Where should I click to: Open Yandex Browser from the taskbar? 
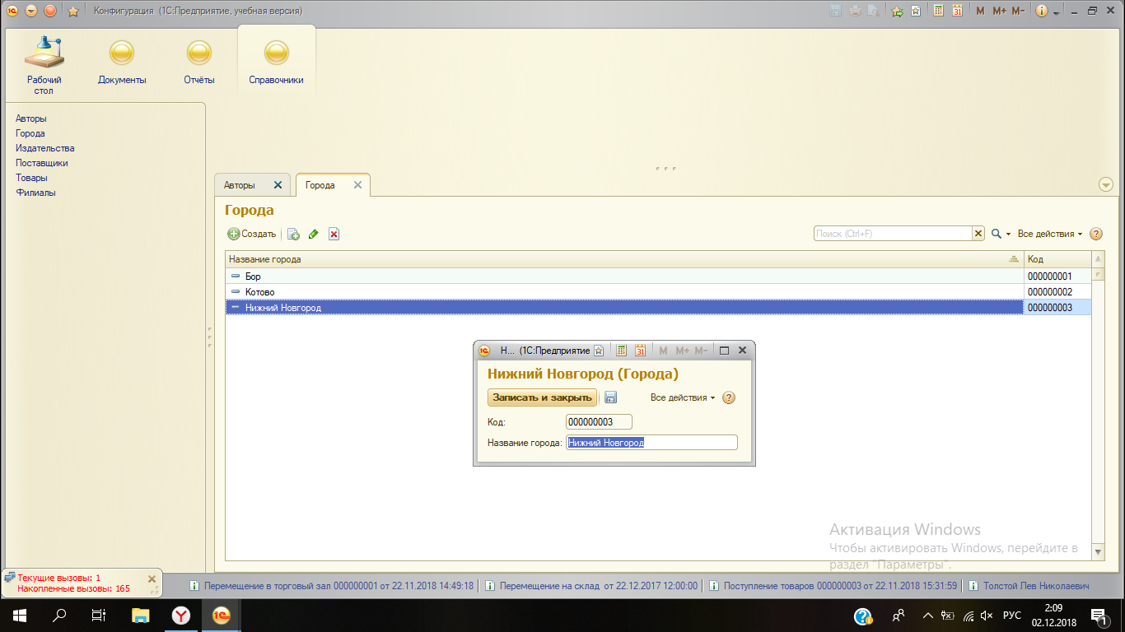click(180, 616)
